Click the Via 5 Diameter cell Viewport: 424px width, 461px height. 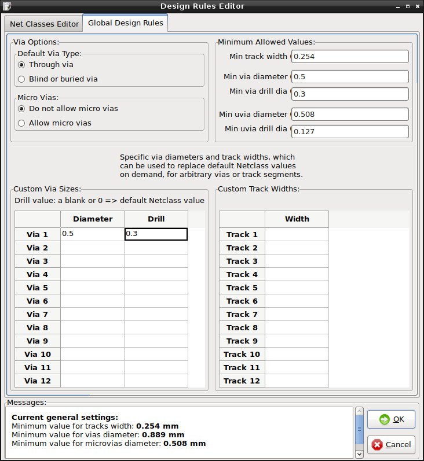[92, 287]
